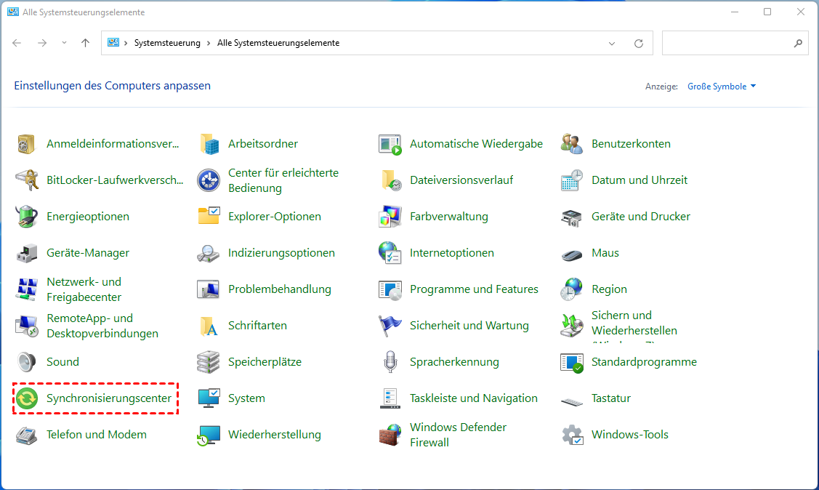Screen dimensions: 819x490
Task: Open the Netzwerk- und Freigabecenter link
Action: pos(84,289)
